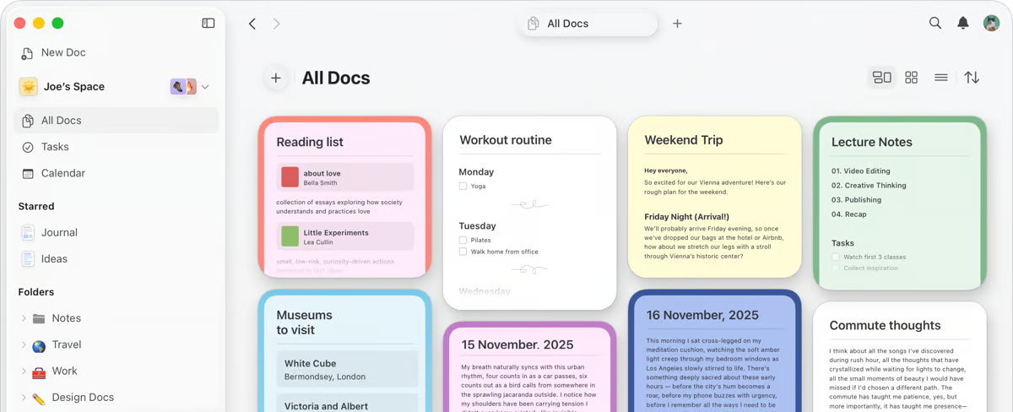Click the Work toolbox icon

point(39,371)
